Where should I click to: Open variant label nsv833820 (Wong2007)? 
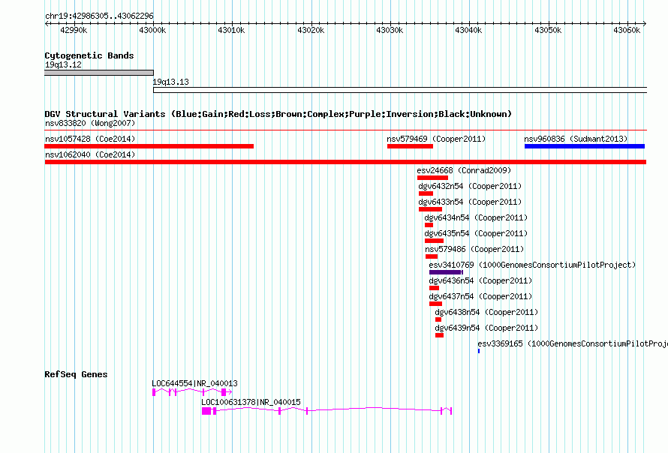click(x=90, y=123)
